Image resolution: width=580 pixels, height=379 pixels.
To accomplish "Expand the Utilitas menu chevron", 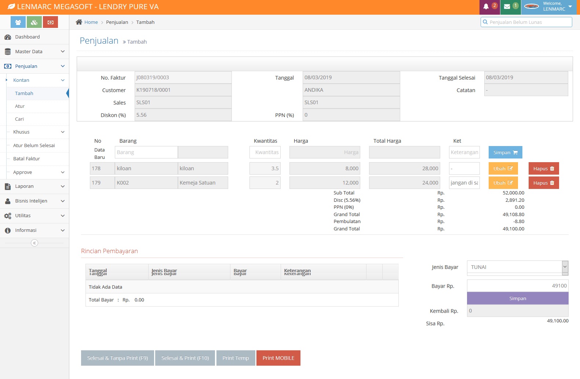I will (x=63, y=215).
